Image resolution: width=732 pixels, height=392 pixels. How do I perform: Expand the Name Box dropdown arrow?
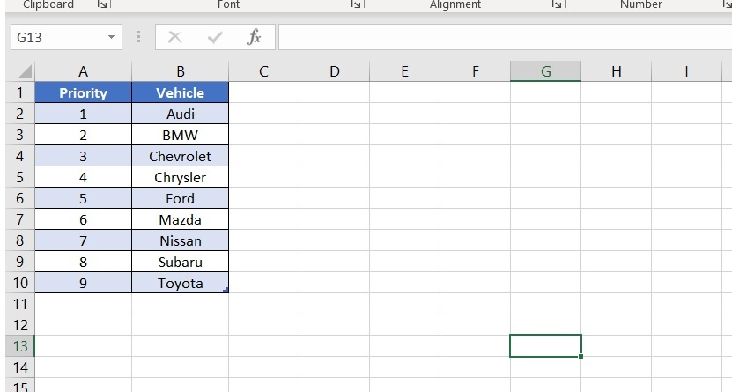click(111, 37)
